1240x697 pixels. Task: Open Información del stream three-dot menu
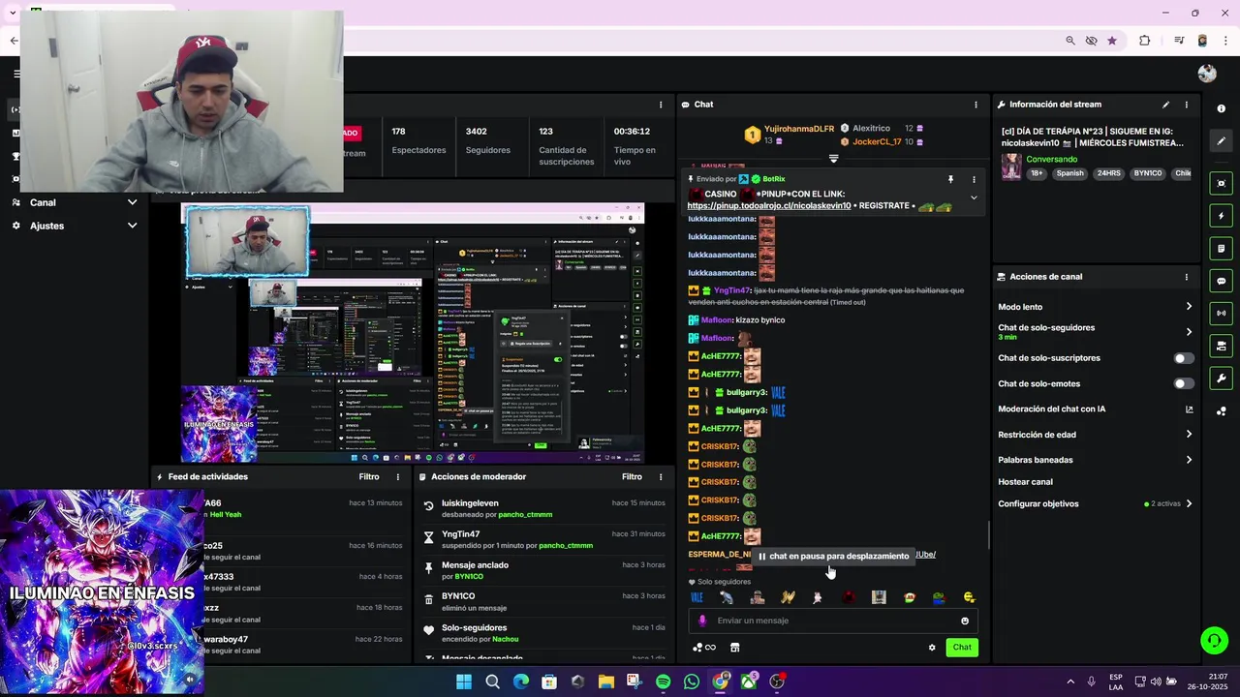coord(1186,105)
